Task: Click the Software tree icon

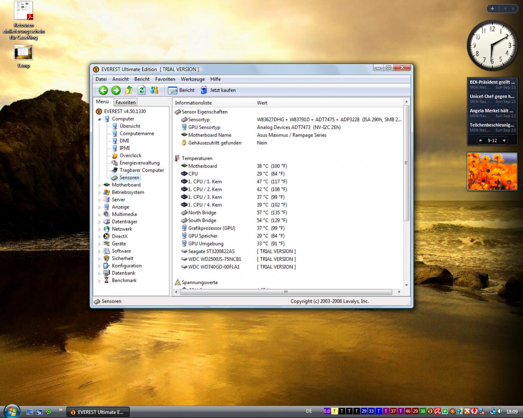Action: [x=106, y=251]
